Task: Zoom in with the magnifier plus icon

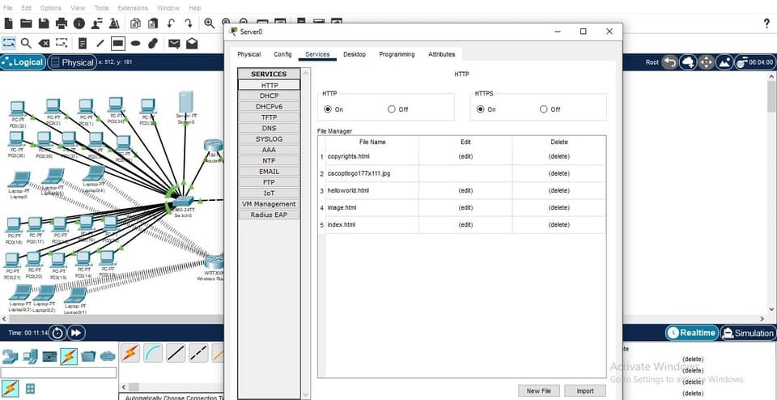Action: click(210, 23)
